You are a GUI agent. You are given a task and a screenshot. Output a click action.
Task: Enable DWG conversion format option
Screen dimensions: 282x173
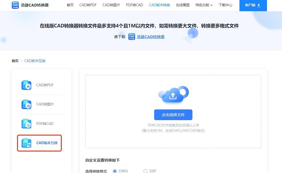click(115, 171)
